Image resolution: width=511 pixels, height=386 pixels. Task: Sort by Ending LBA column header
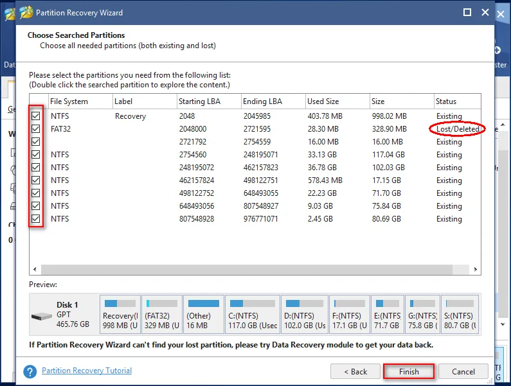[x=273, y=101]
